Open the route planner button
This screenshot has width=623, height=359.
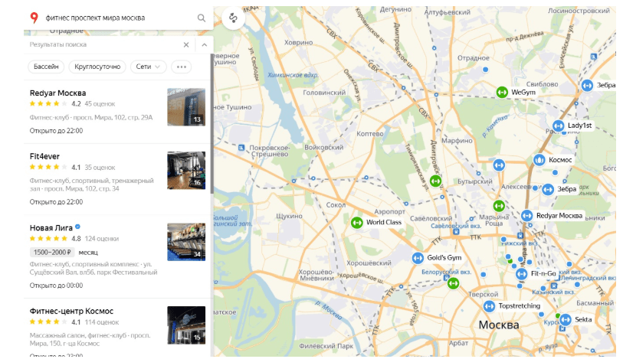pos(233,18)
